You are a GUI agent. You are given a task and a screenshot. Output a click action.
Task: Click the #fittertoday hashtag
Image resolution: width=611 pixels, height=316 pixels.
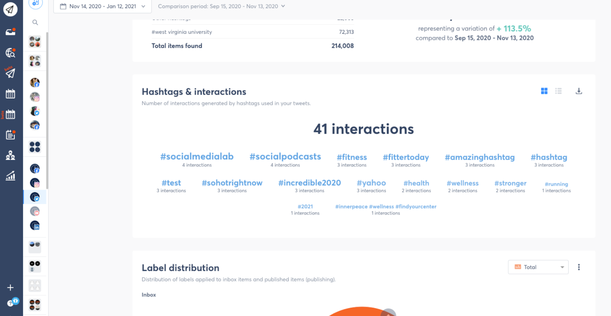406,157
